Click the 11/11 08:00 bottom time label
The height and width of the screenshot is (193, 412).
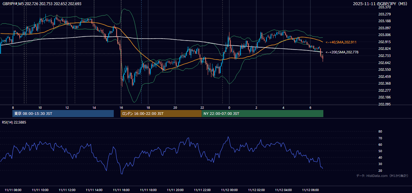[x=13, y=190]
